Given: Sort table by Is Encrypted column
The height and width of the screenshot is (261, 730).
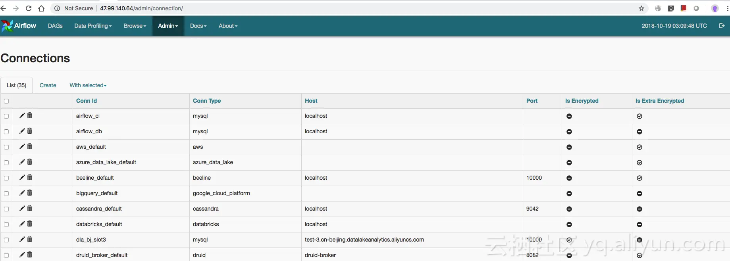Looking at the screenshot, I should click(582, 101).
